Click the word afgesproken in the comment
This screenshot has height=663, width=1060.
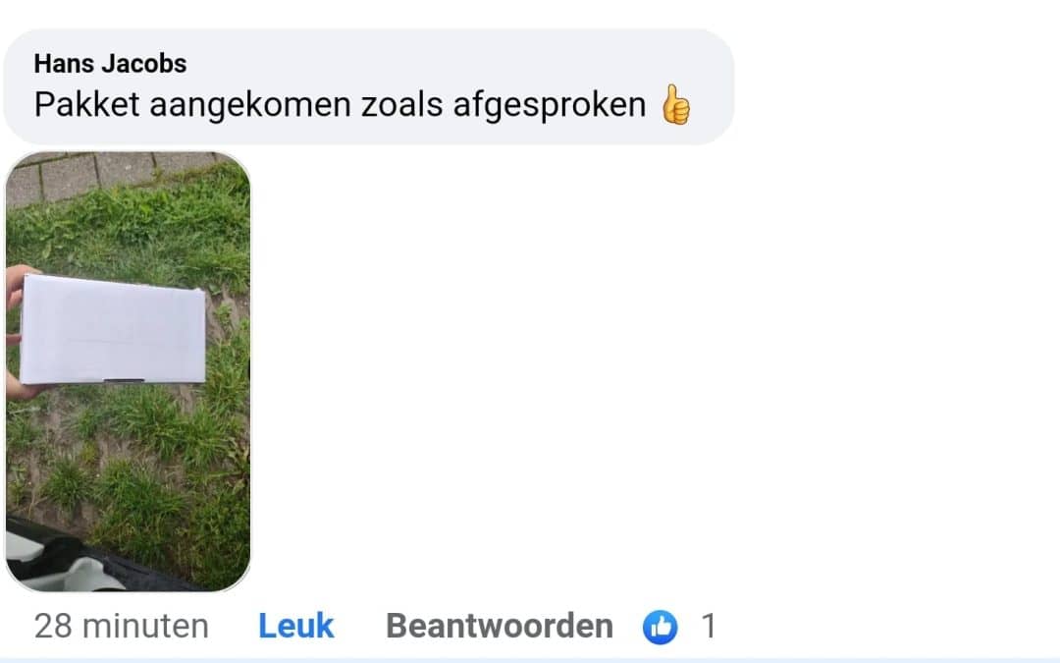click(550, 105)
